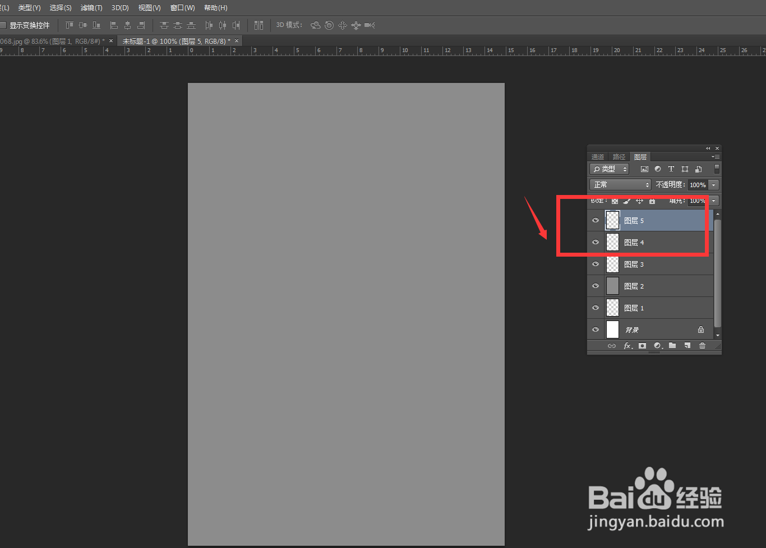Click the distribute right edges icon
The height and width of the screenshot is (548, 766).
click(x=236, y=25)
